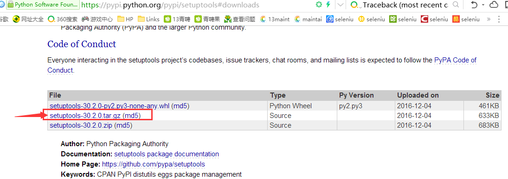
Task: Expand the address bar dropdown chevron
Action: point(340,5)
